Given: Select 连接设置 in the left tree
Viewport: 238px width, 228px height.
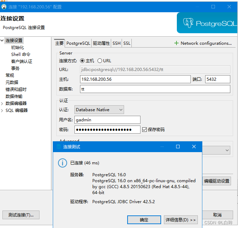Looking at the screenshot, I should 14,41.
